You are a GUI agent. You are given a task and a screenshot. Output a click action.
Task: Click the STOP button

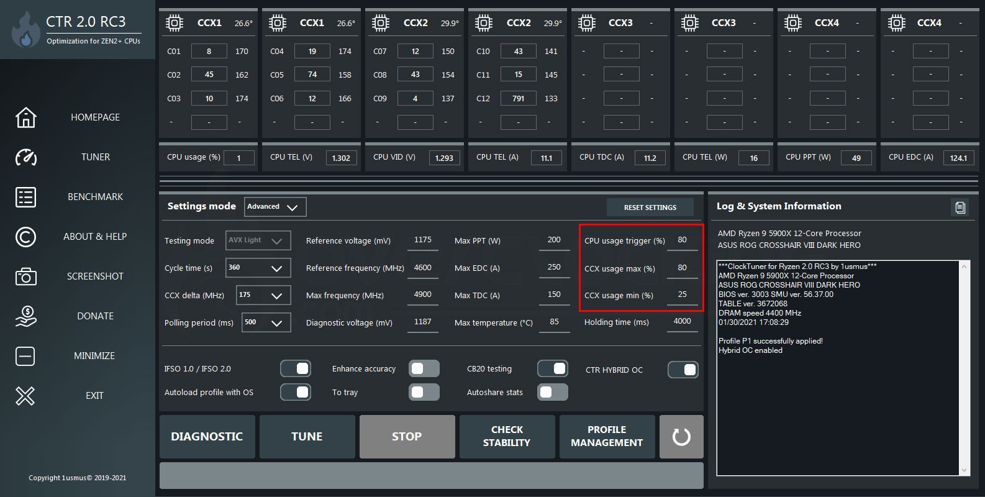click(x=407, y=437)
